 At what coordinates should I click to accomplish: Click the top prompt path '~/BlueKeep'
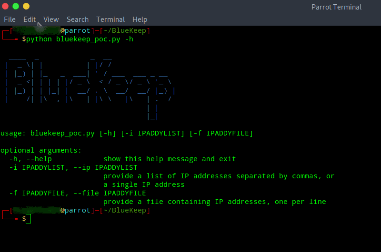[x=125, y=30]
